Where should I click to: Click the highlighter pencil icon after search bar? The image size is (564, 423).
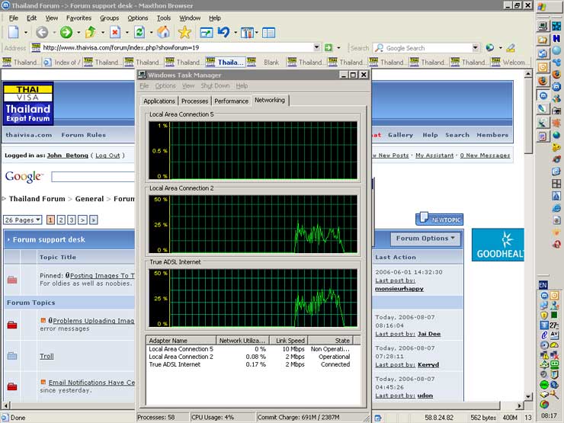coord(511,47)
